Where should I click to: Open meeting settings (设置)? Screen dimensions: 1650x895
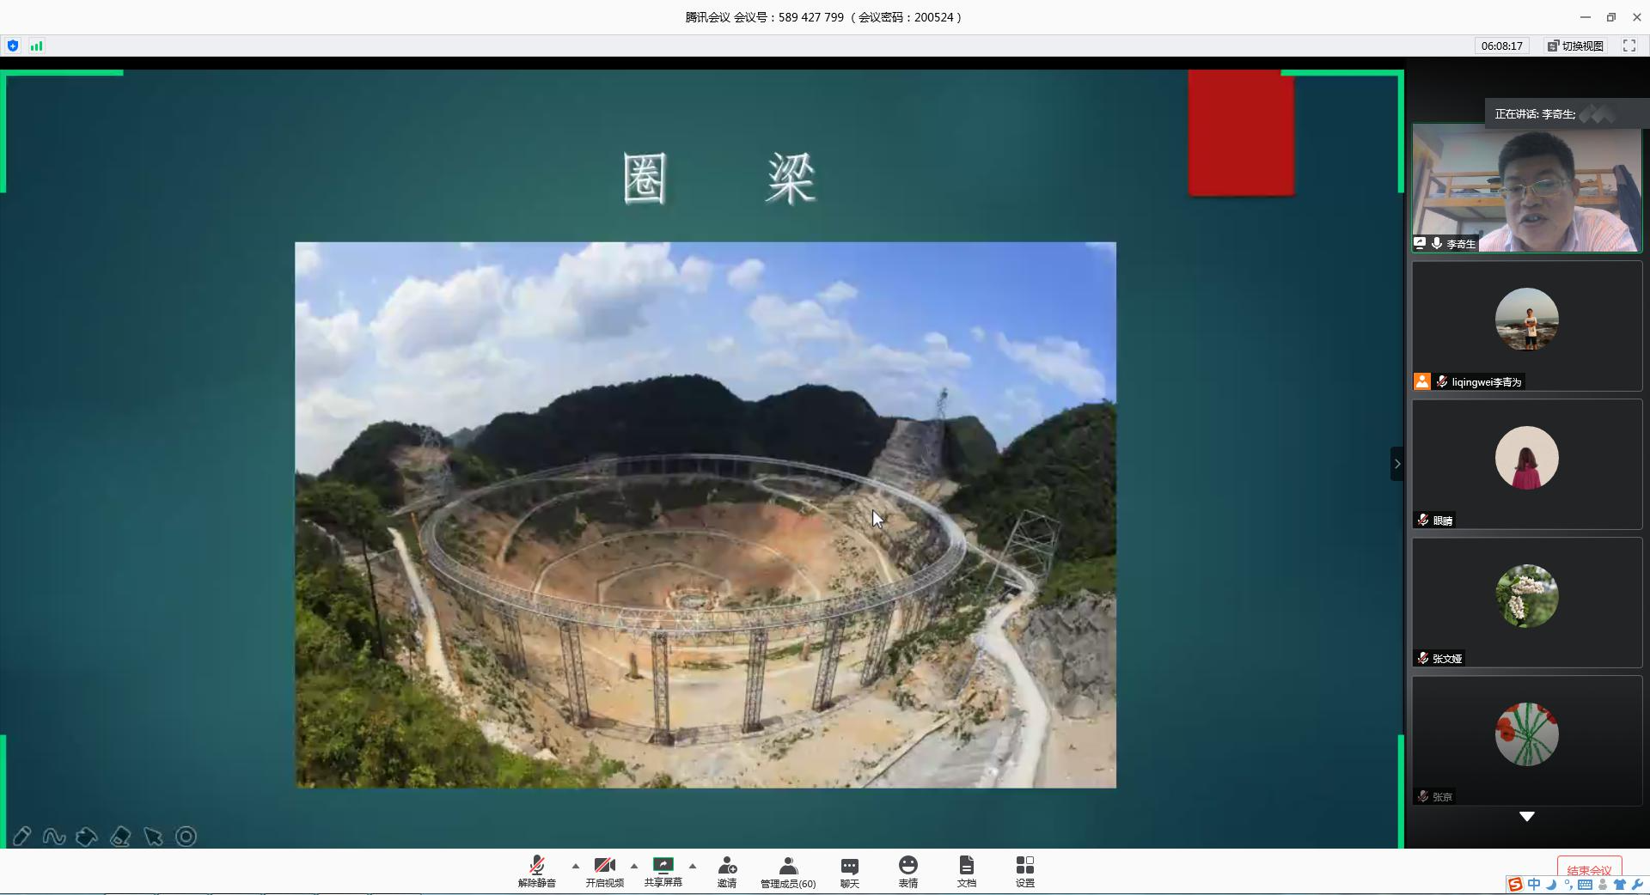coord(1024,870)
